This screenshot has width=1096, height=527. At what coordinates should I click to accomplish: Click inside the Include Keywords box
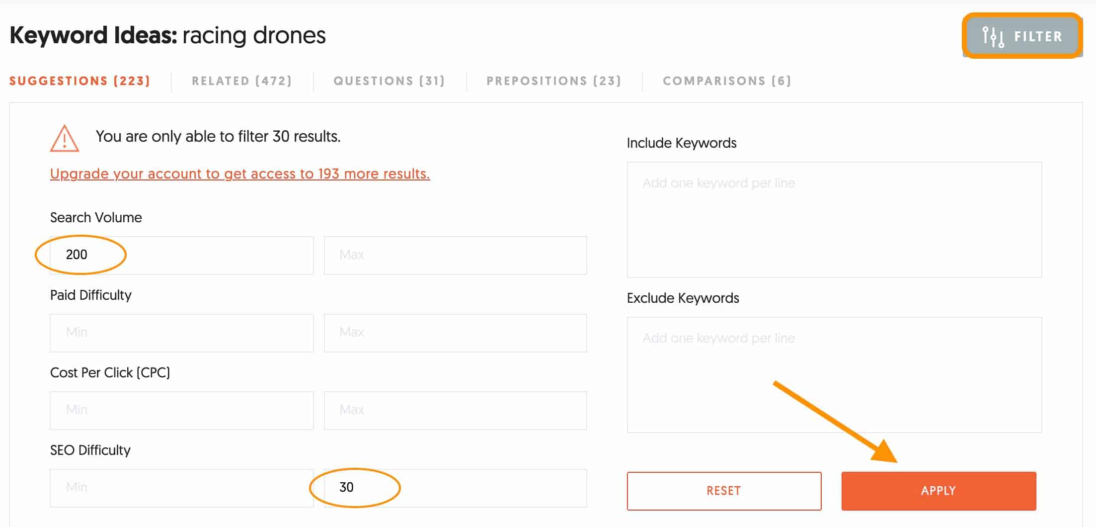click(x=835, y=219)
